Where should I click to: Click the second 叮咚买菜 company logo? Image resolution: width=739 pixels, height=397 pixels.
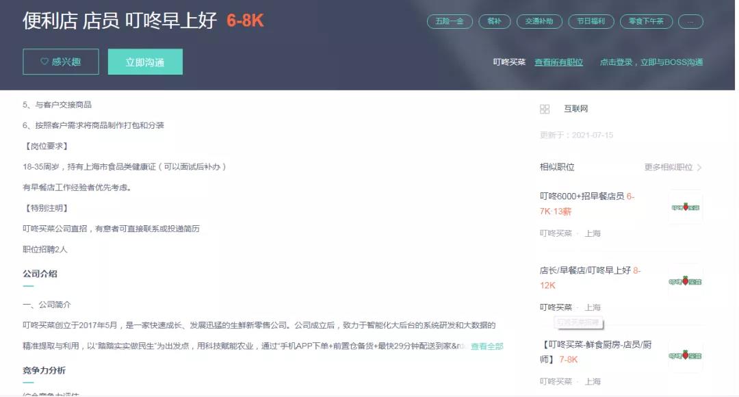click(x=685, y=281)
